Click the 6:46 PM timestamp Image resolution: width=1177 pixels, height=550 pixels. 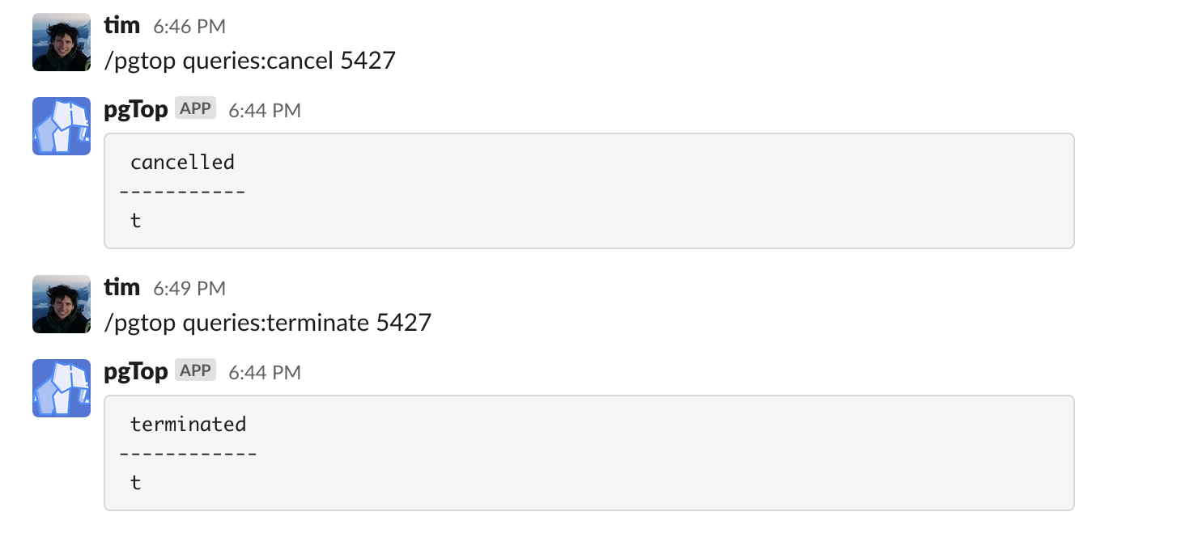point(189,27)
